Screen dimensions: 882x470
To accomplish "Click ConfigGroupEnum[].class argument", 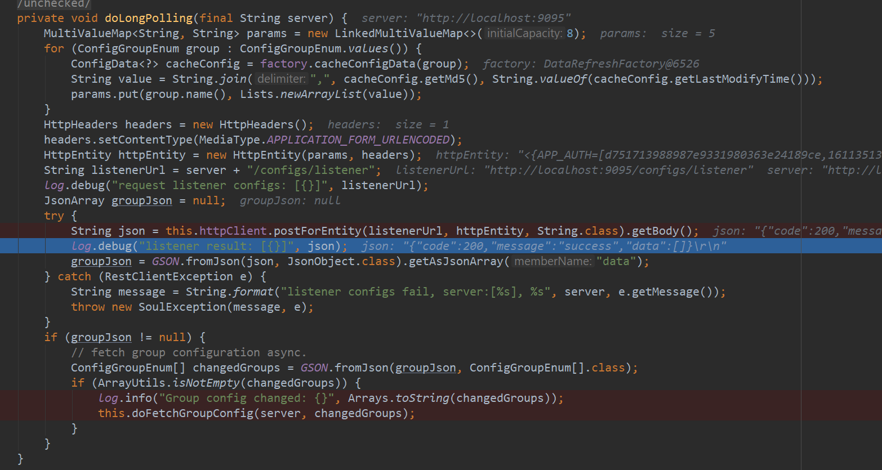I will click(547, 368).
